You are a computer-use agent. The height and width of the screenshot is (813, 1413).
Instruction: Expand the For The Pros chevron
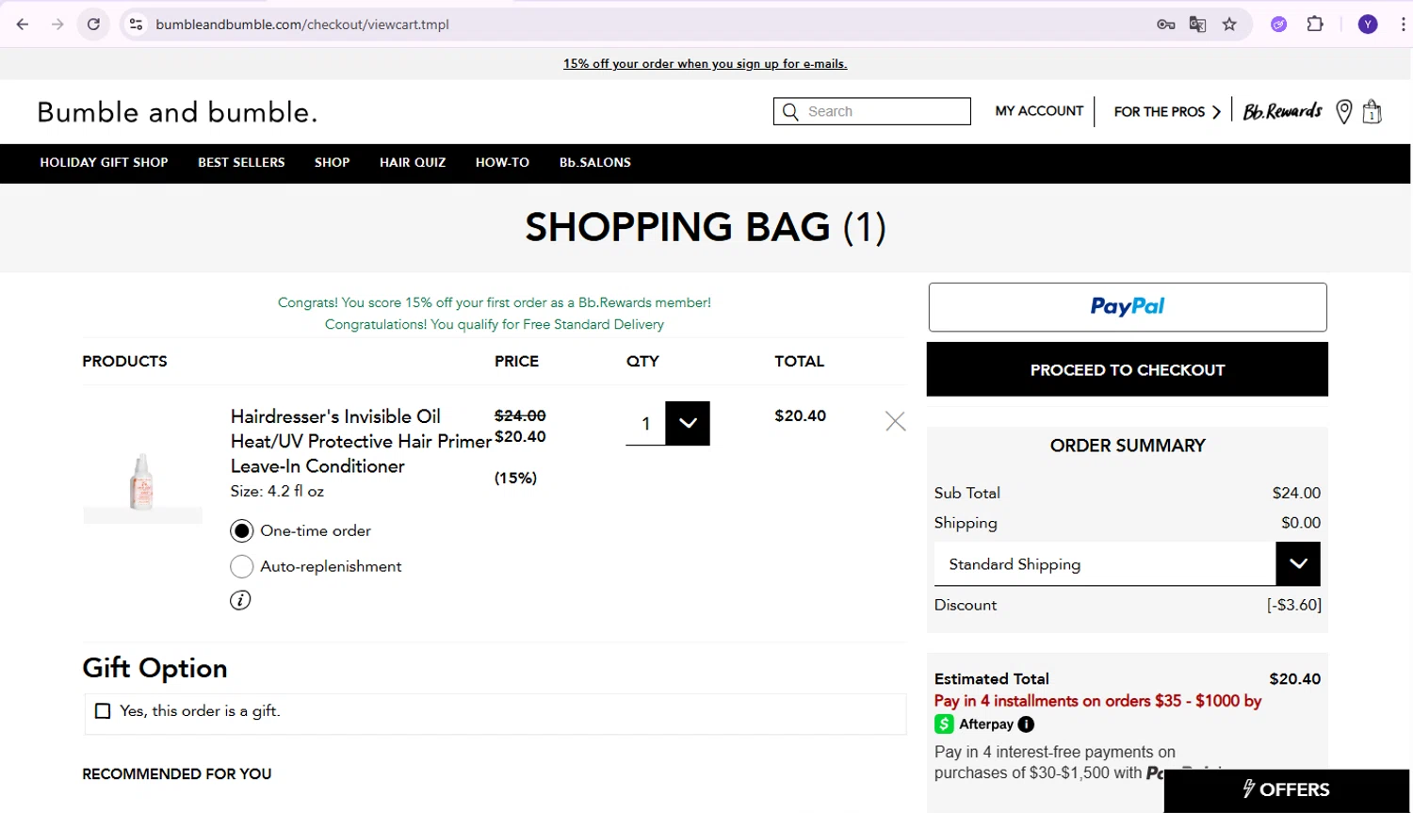[1216, 111]
